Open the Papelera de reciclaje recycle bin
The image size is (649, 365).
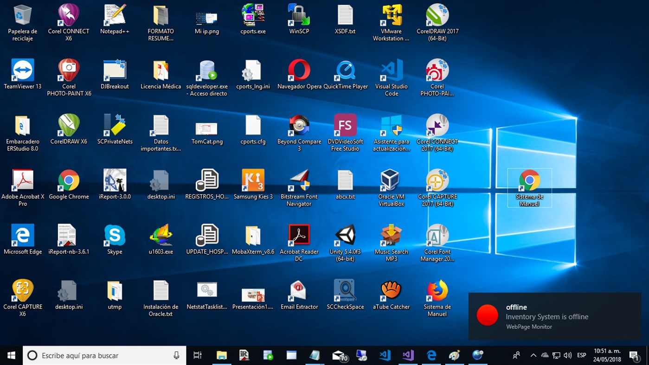click(22, 23)
